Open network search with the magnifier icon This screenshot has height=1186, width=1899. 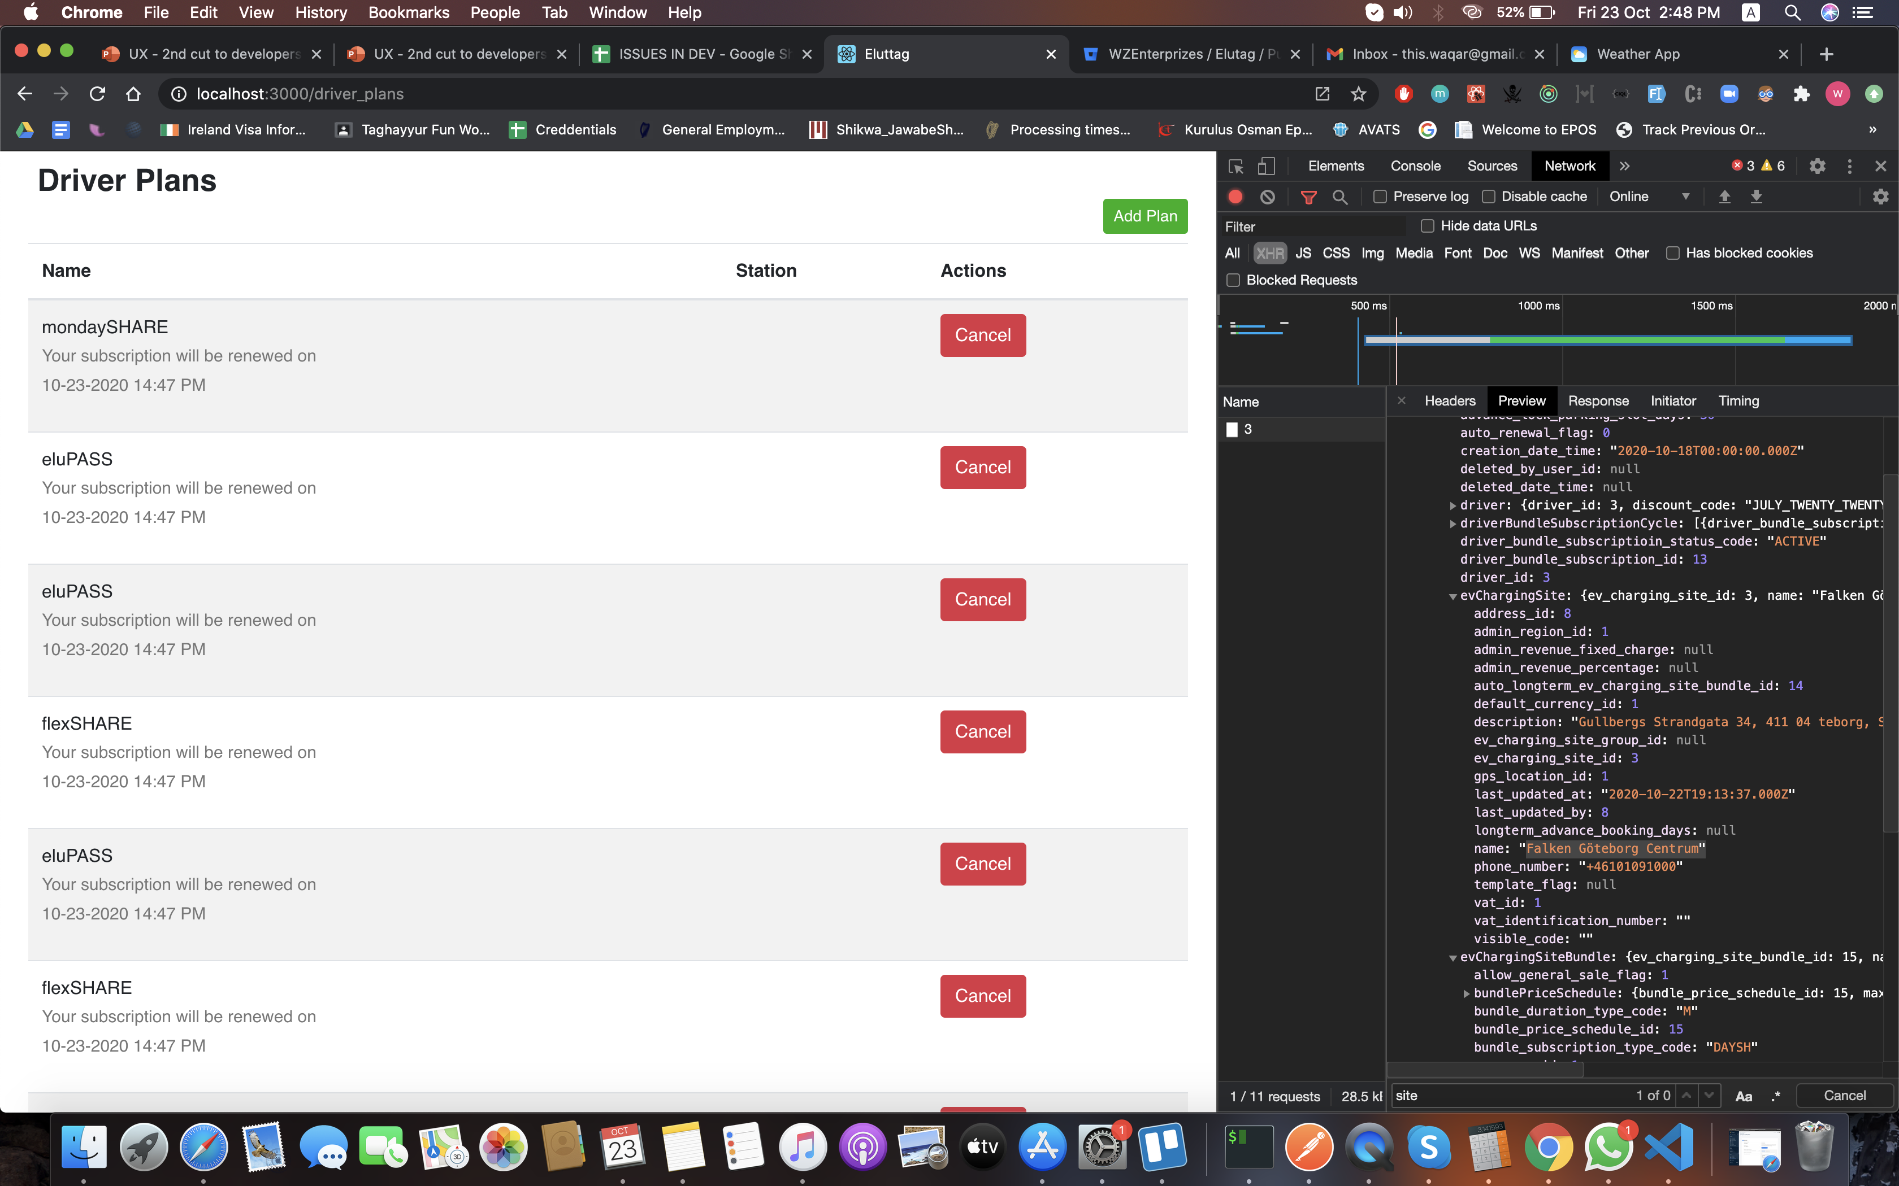(1339, 197)
